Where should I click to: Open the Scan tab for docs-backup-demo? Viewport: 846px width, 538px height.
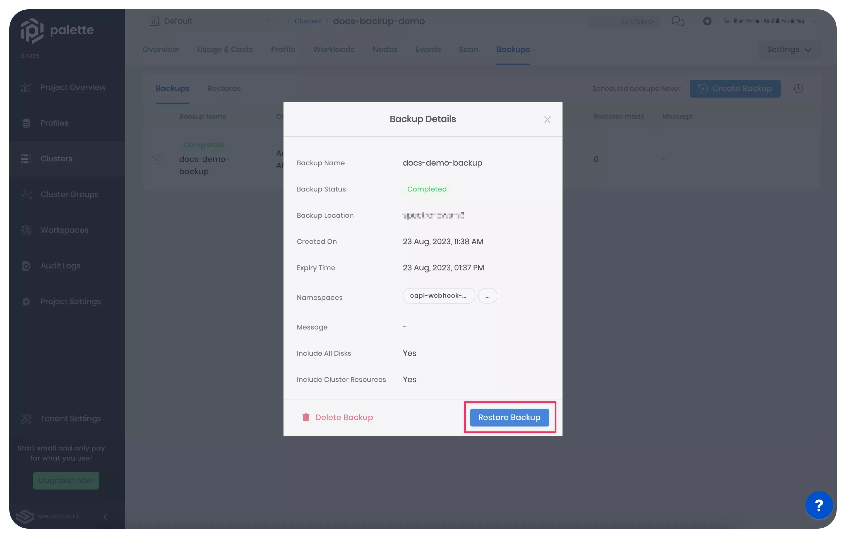469,50
